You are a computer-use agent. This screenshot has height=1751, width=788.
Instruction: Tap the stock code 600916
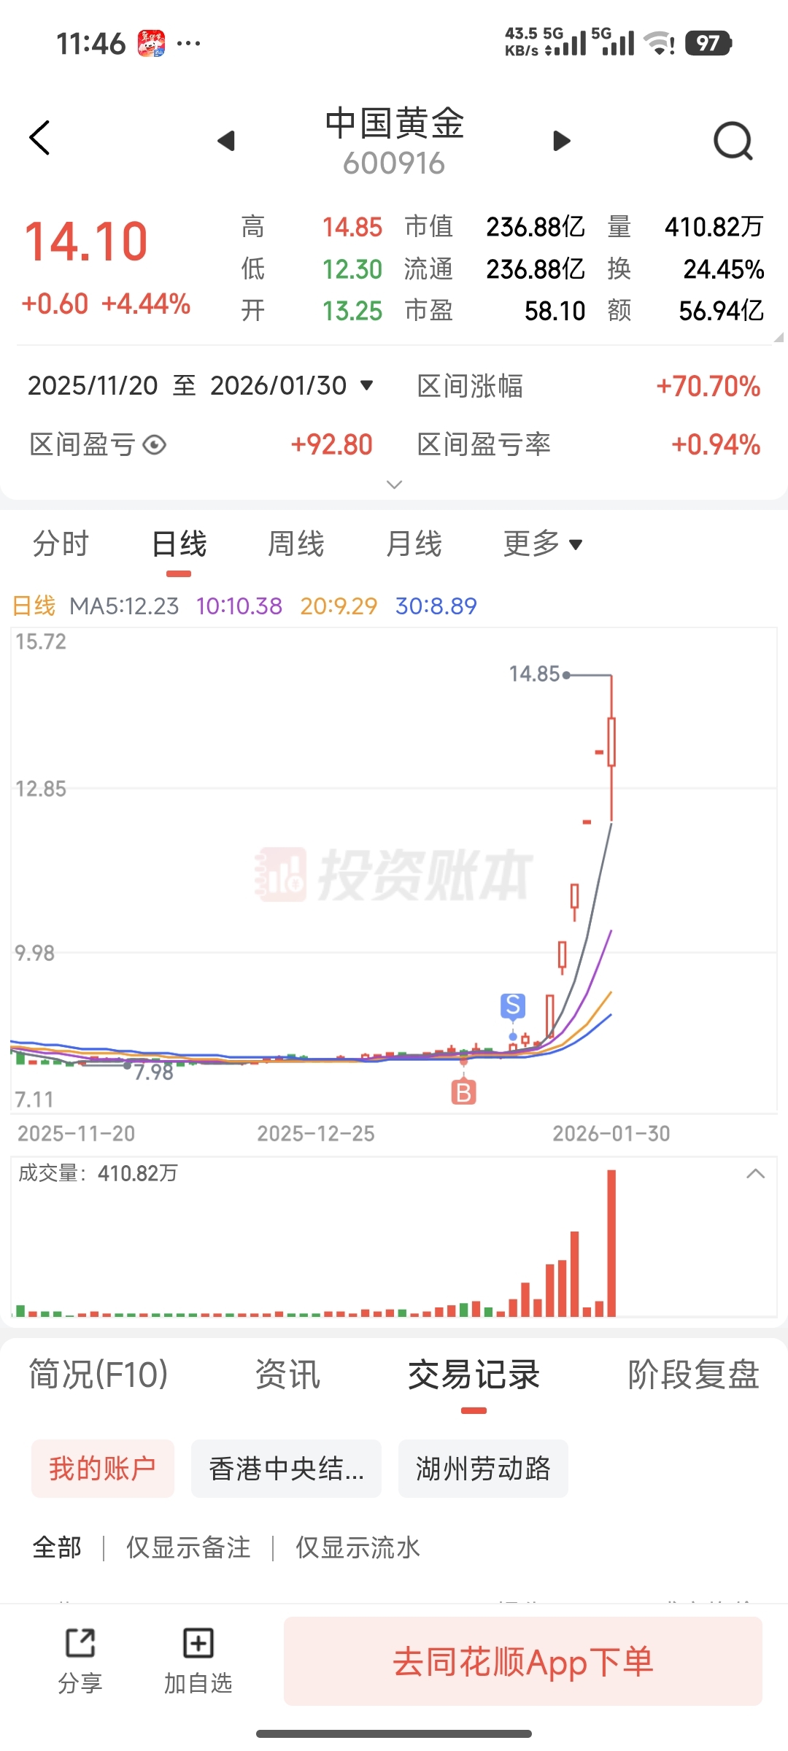[394, 163]
